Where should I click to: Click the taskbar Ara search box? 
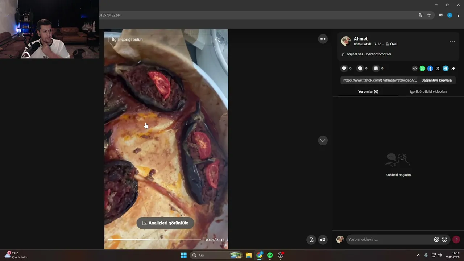coord(216,255)
